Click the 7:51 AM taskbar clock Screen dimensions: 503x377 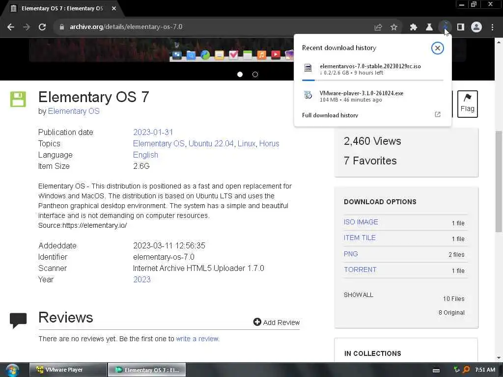pos(485,370)
